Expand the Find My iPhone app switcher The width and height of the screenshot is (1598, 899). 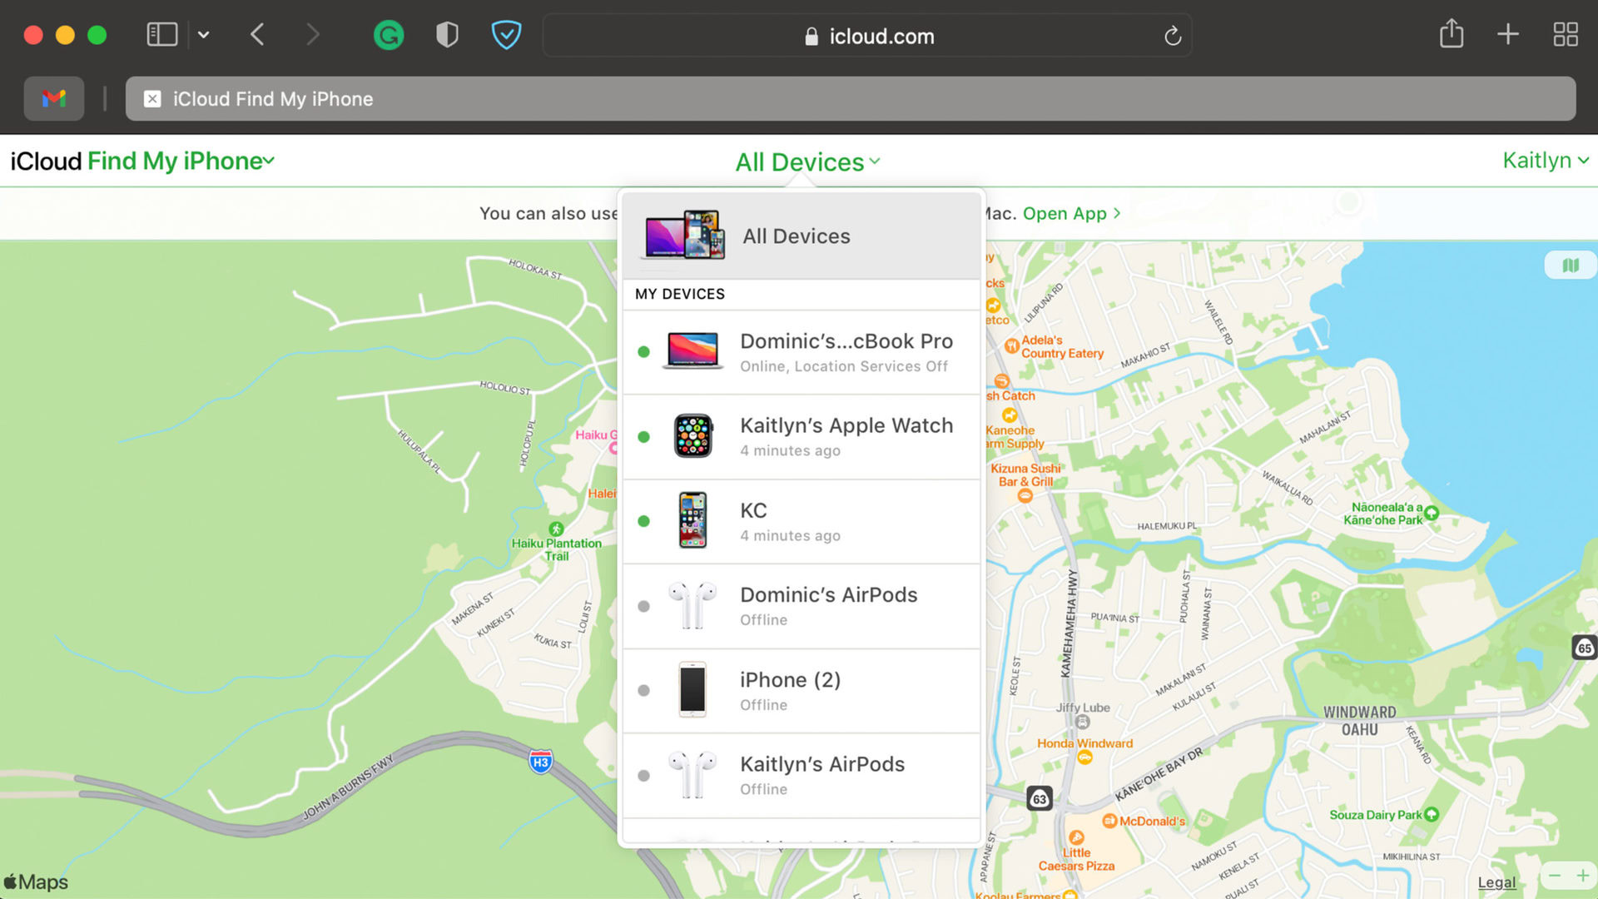coord(181,161)
